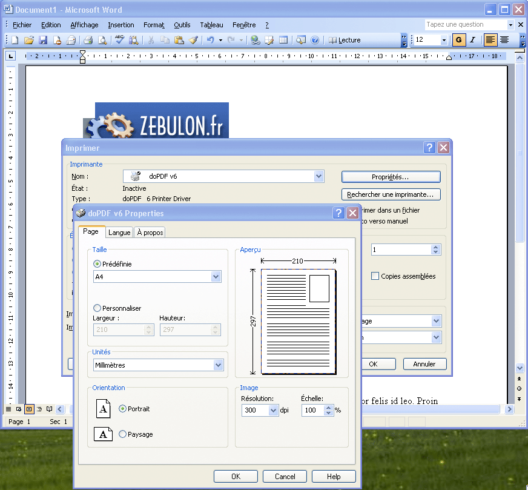
Task: Open the Fichier menu
Action: pos(22,25)
